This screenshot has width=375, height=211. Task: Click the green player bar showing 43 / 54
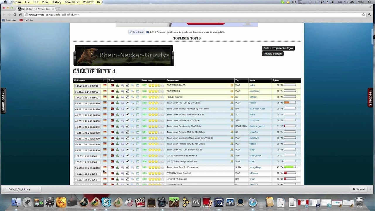click(x=290, y=167)
